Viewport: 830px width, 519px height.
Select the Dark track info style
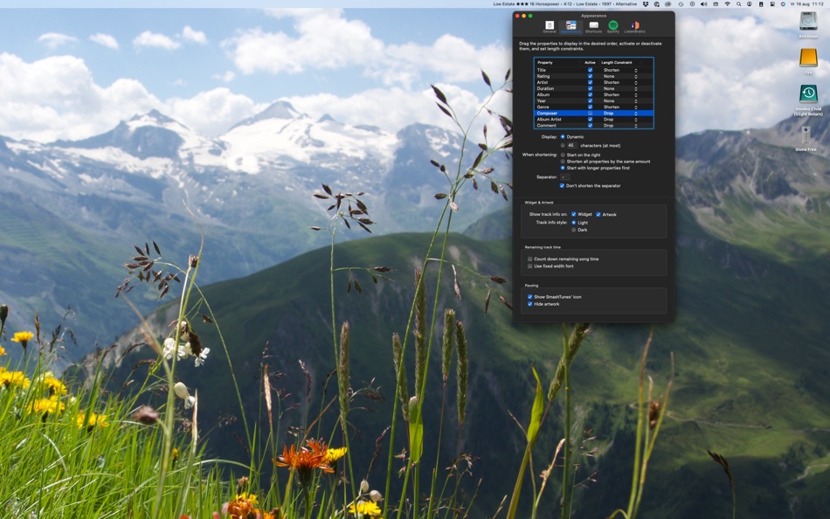574,230
